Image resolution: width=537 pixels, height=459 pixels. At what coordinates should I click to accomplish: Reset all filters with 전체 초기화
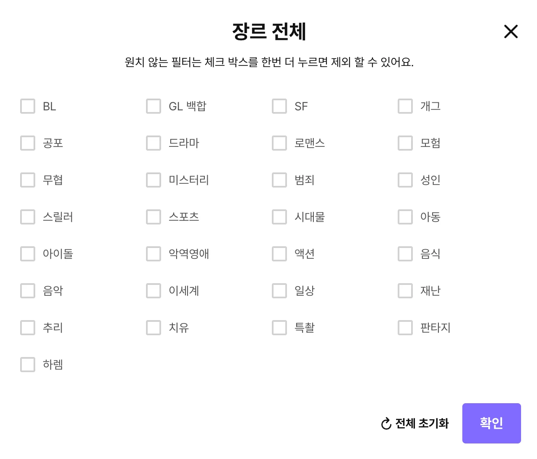[x=421, y=424]
